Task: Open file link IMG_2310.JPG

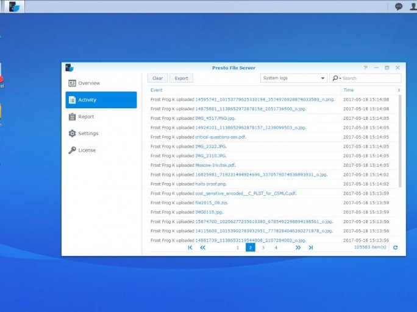Action: point(210,156)
